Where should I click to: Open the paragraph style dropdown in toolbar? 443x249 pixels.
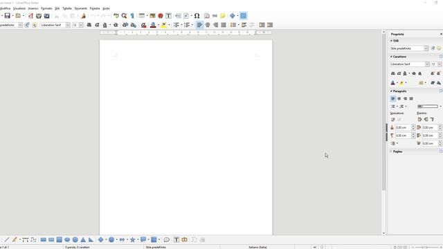pyautogui.click(x=20, y=25)
